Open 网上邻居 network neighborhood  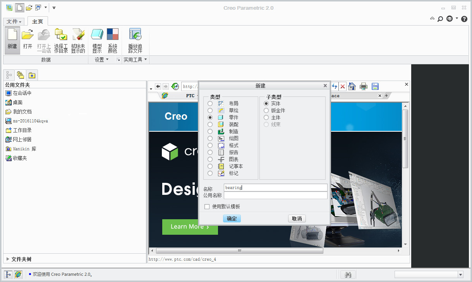point(19,139)
